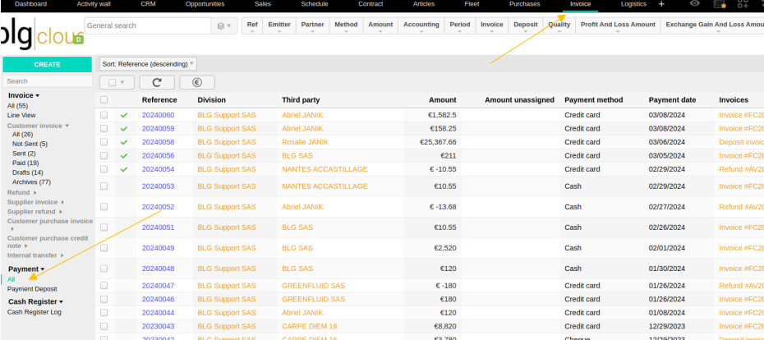This screenshot has height=340, width=764.
Task: Click the blg cloud logo
Action: [x=41, y=35]
